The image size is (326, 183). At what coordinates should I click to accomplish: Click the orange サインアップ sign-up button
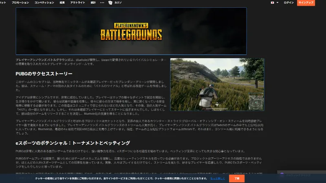click(306, 3)
